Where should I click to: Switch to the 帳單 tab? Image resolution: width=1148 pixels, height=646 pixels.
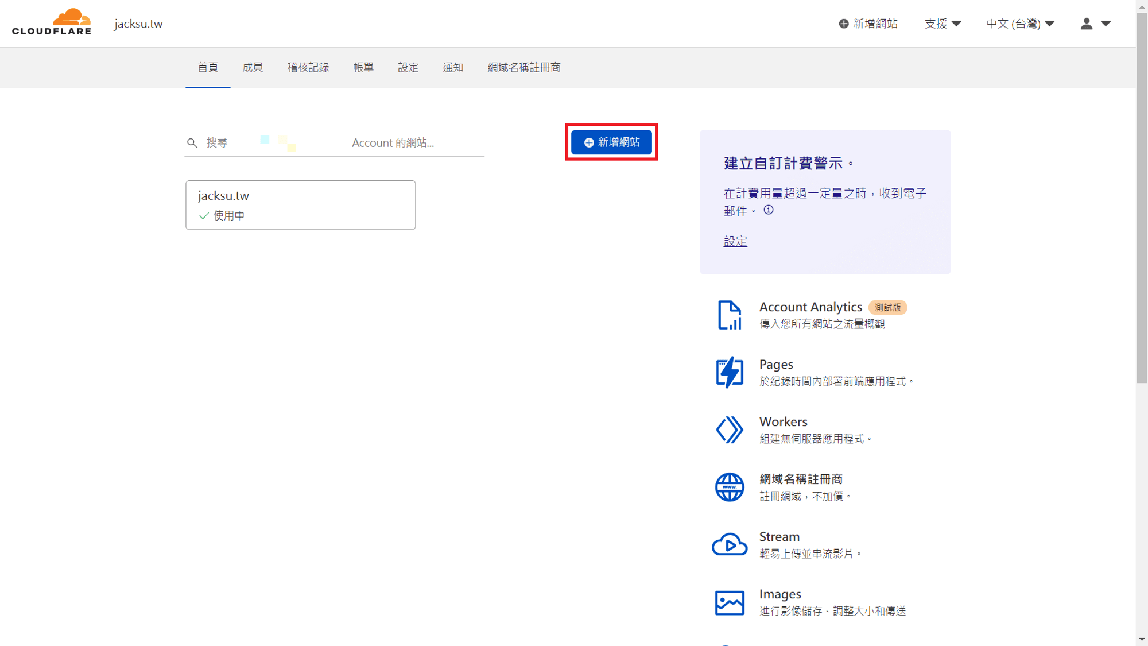(x=363, y=68)
